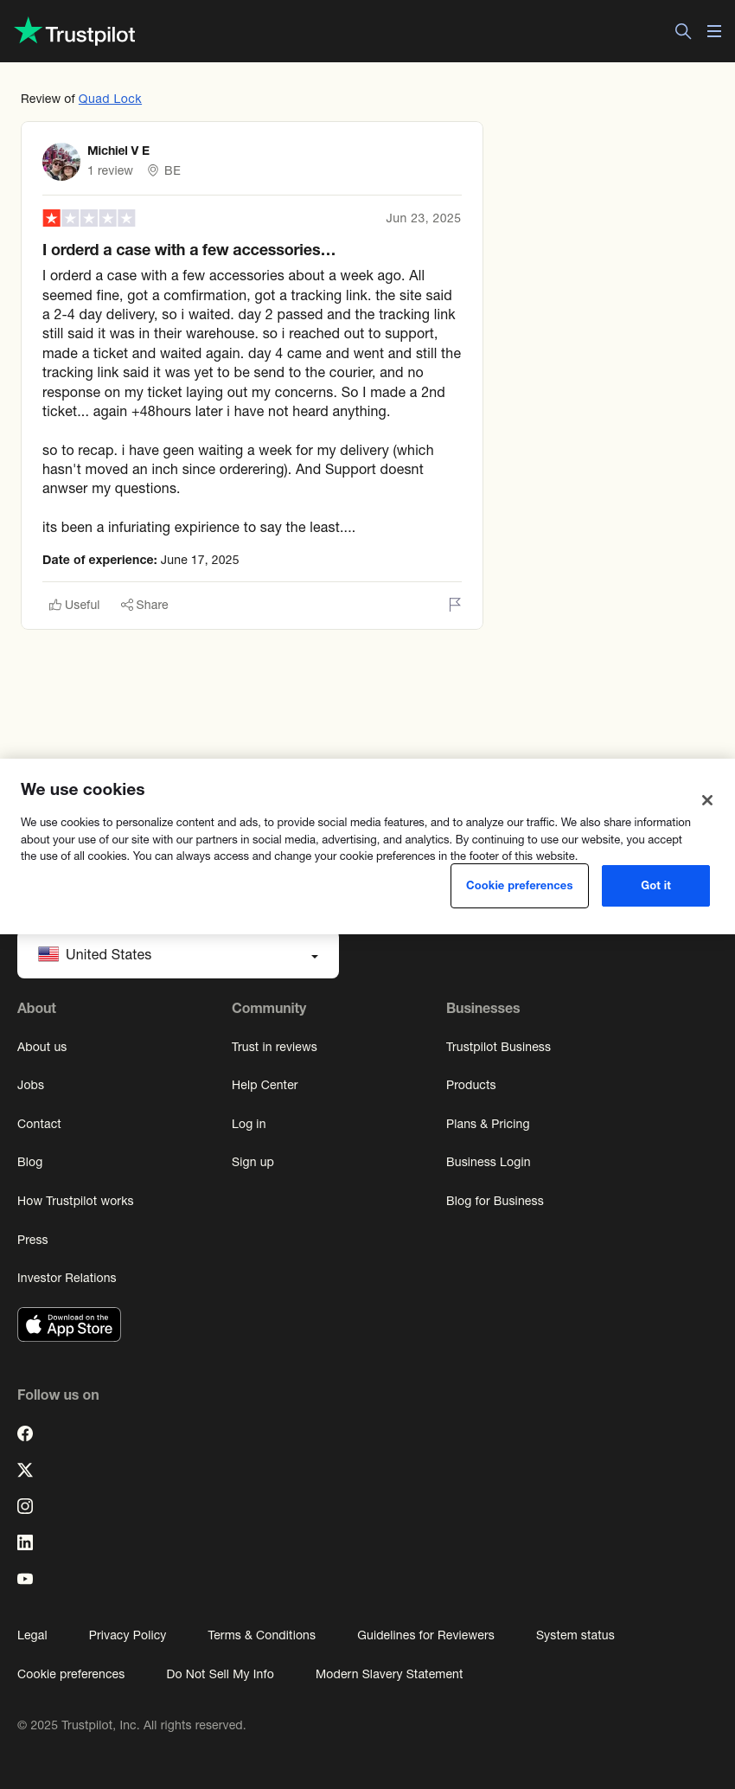Open the search icon in header

coord(683,31)
